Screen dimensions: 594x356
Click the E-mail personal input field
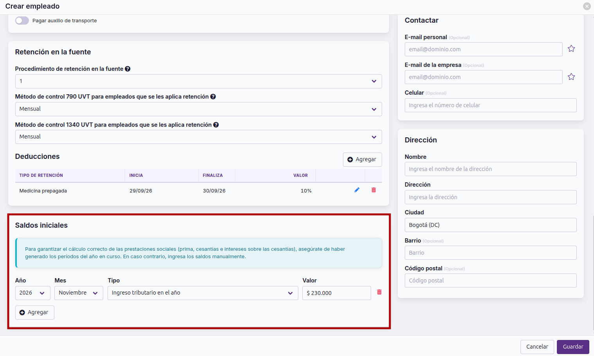pos(483,49)
